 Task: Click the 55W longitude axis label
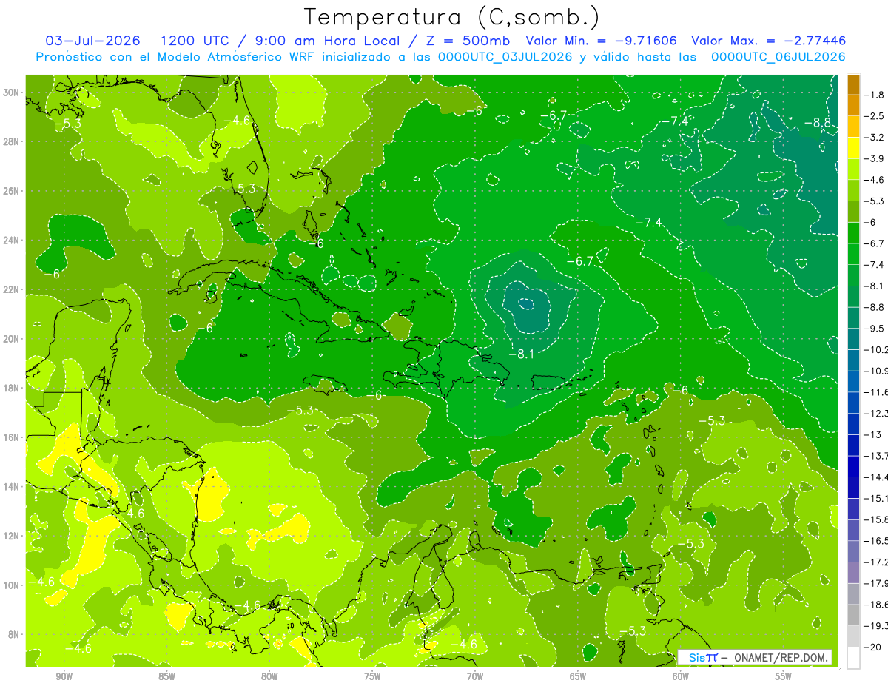[784, 676]
